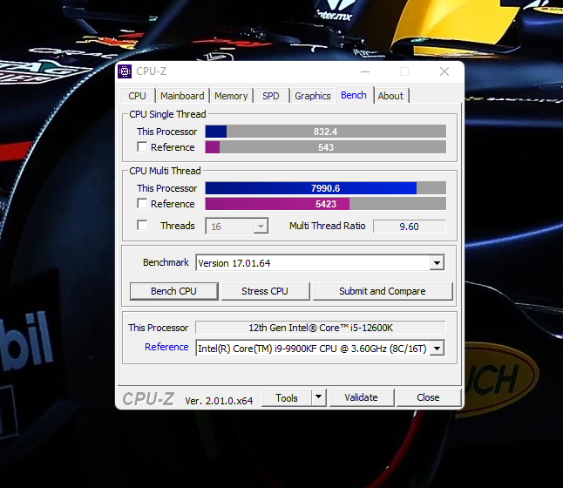Viewport: 563px width, 488px height.
Task: Click the Close button at the bottom
Action: click(428, 397)
